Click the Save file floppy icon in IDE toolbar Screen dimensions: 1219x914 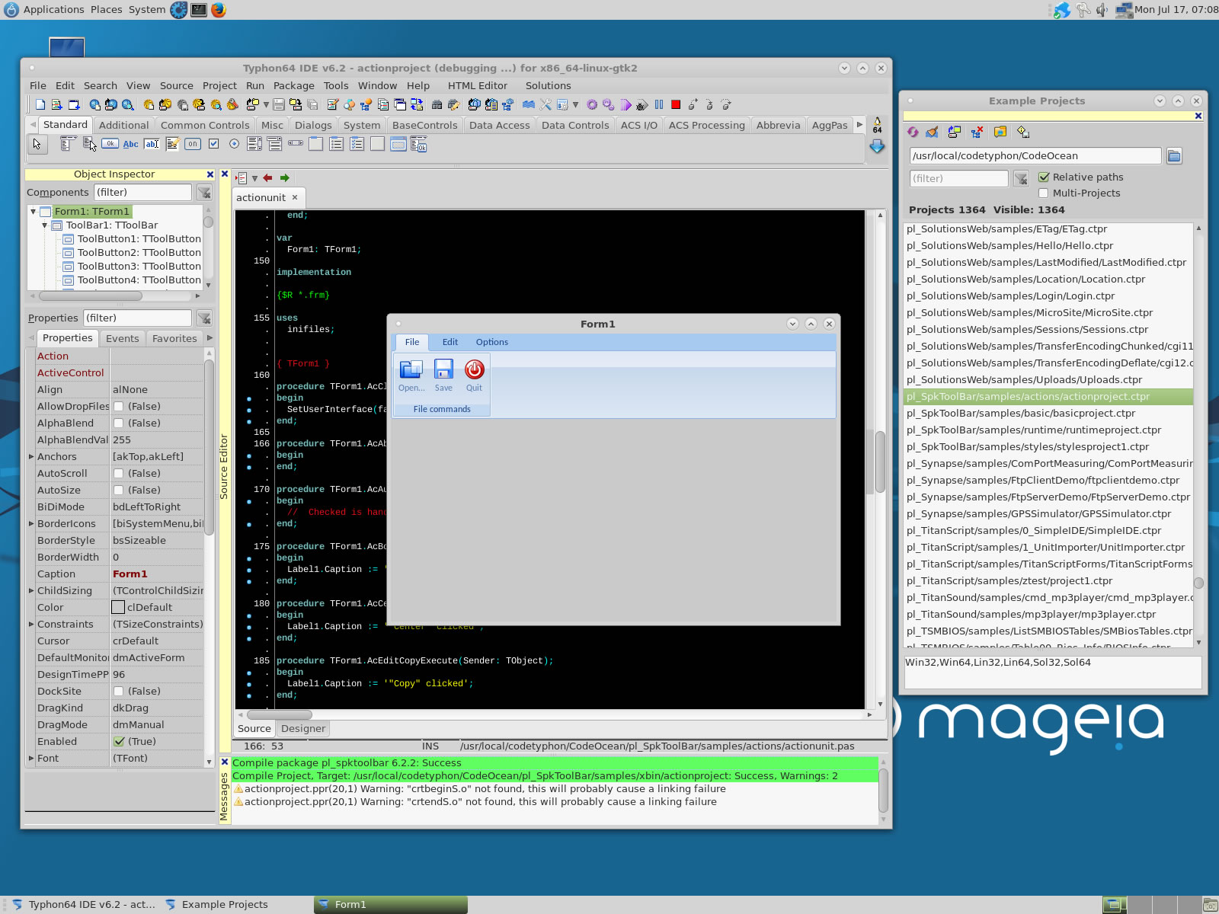pos(279,105)
